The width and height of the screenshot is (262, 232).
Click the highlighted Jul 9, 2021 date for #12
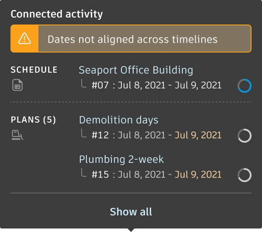click(x=198, y=135)
